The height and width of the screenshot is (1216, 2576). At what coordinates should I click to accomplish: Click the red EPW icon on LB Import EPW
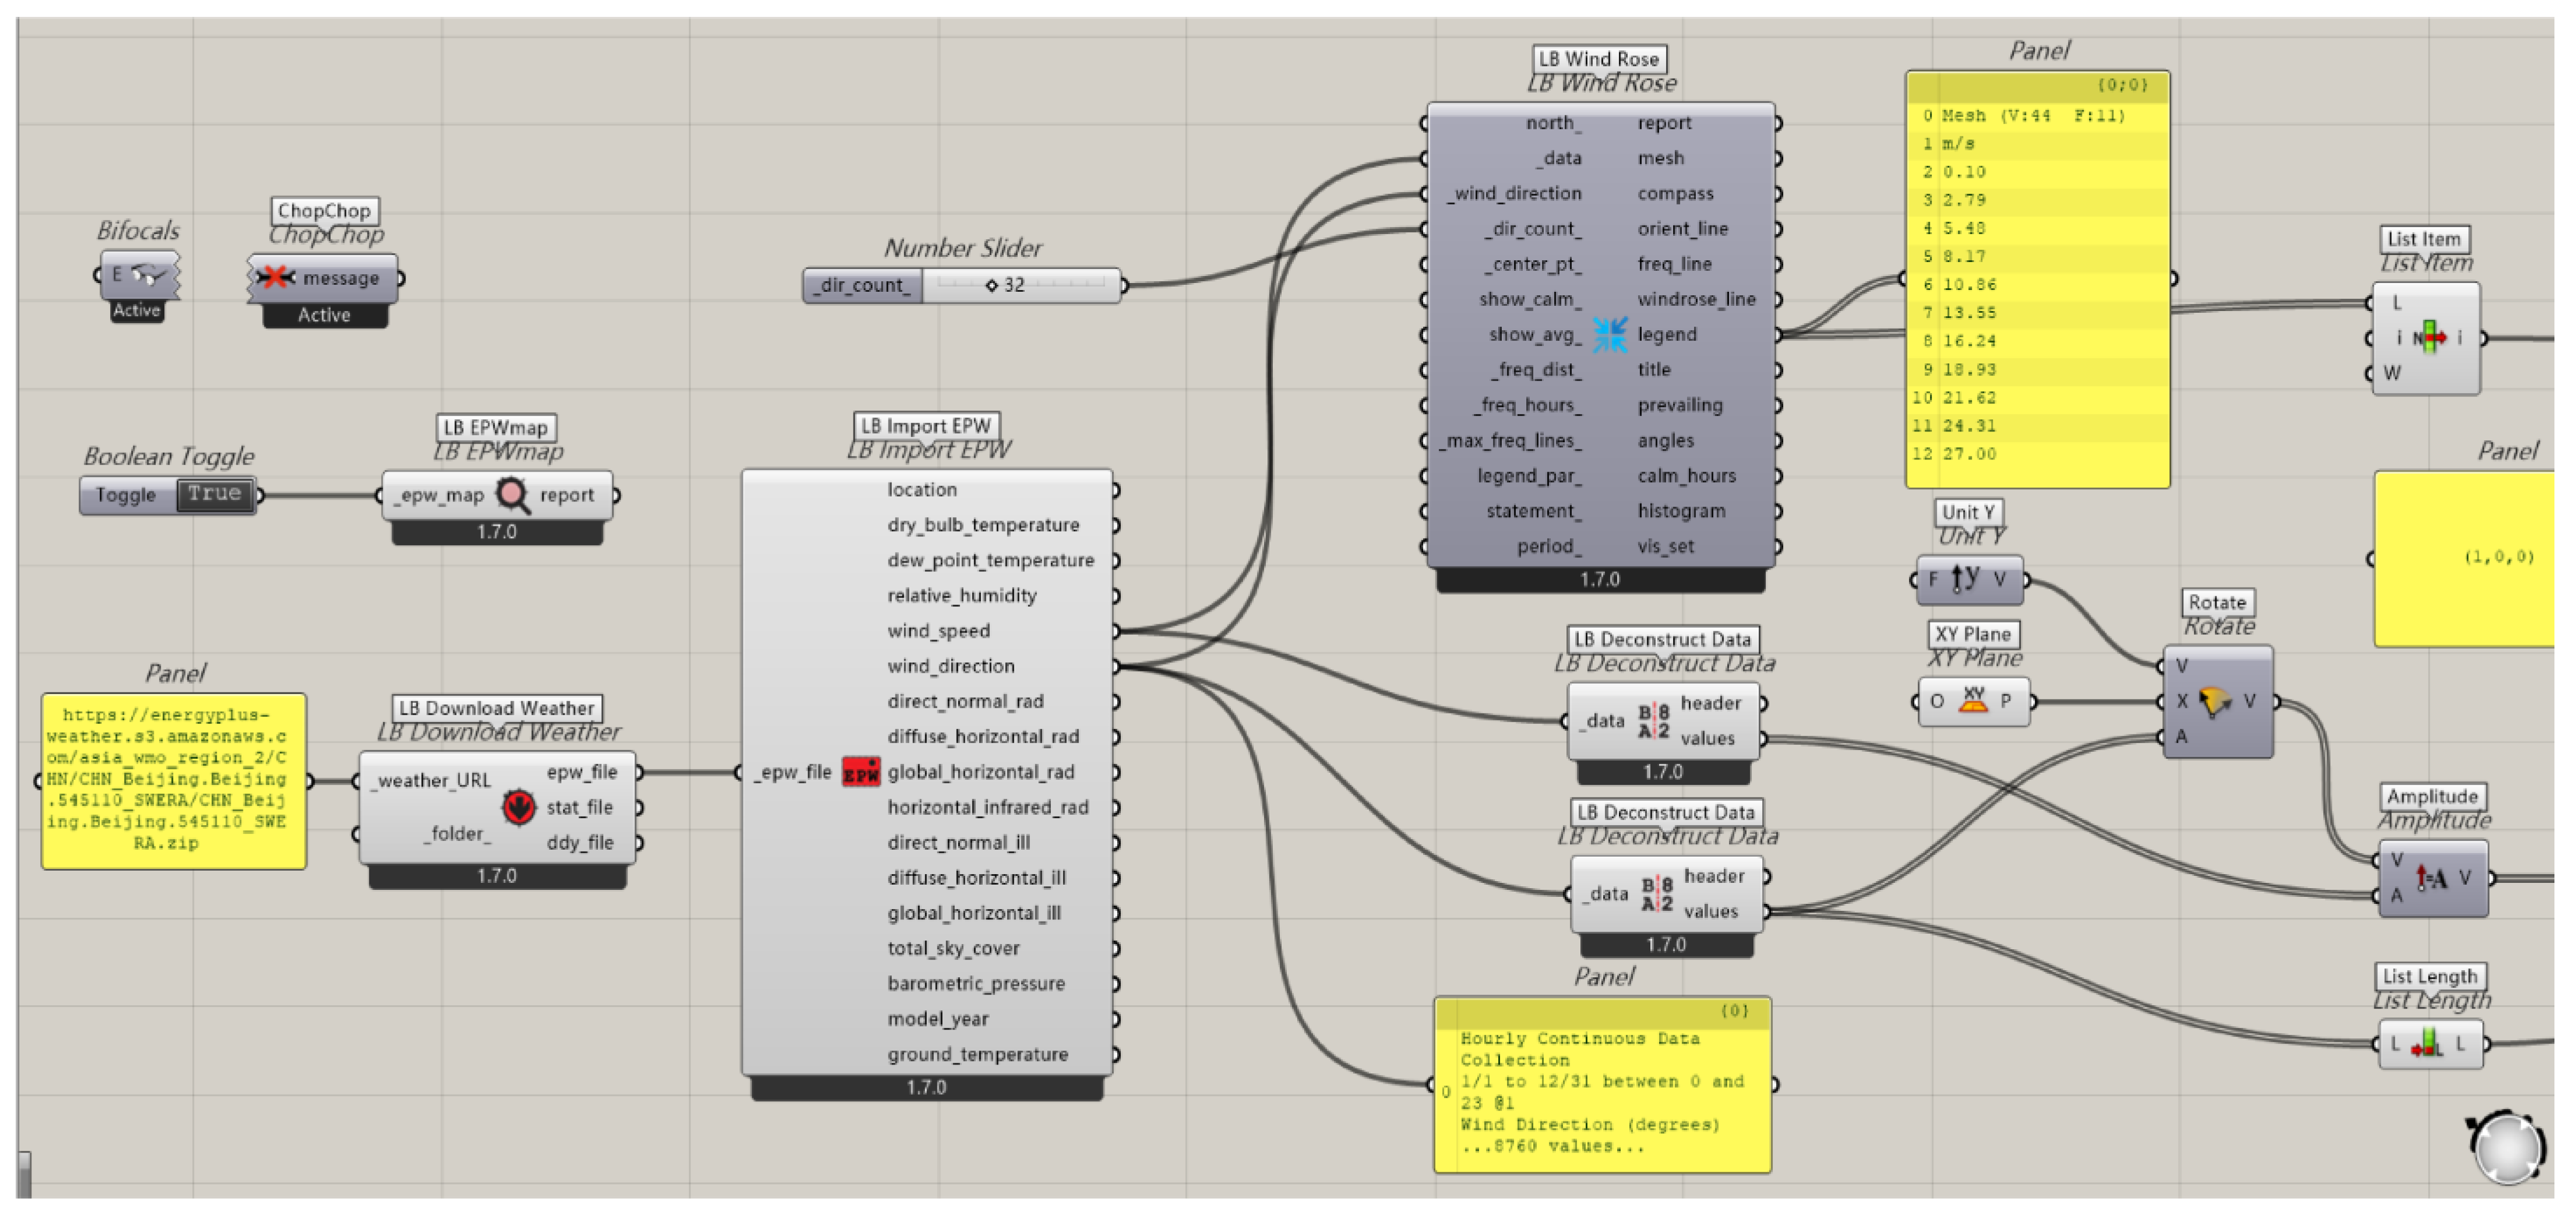pos(860,772)
